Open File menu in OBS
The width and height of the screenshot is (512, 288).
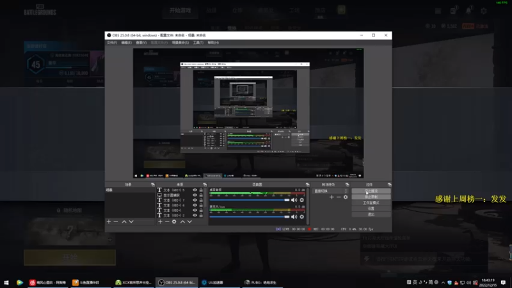pos(111,43)
